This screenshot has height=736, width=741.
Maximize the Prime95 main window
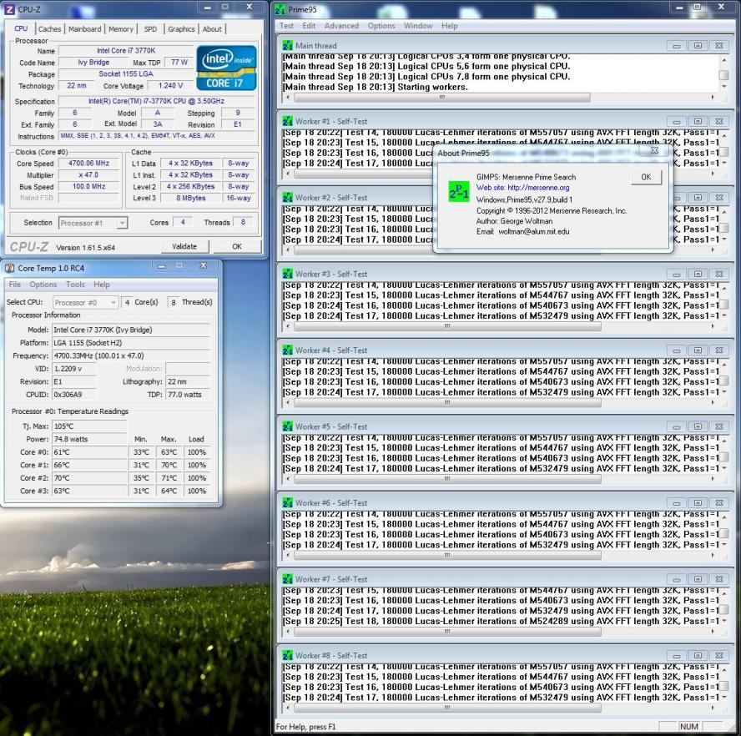(697, 7)
